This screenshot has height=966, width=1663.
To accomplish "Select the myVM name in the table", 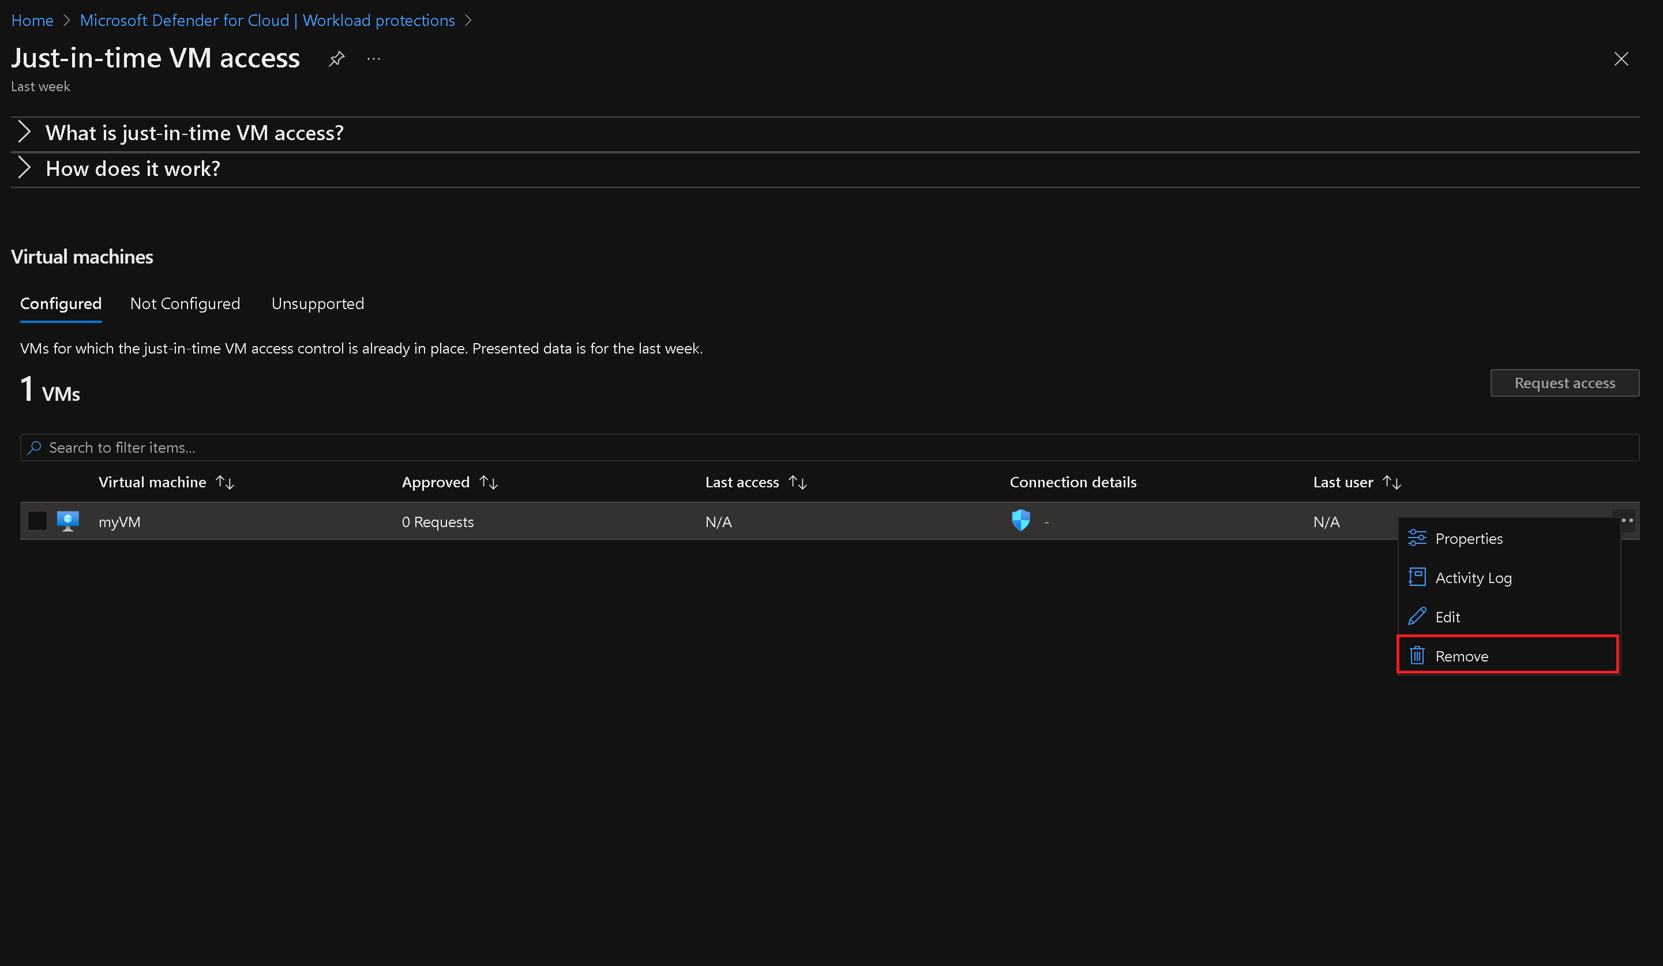I will (119, 522).
